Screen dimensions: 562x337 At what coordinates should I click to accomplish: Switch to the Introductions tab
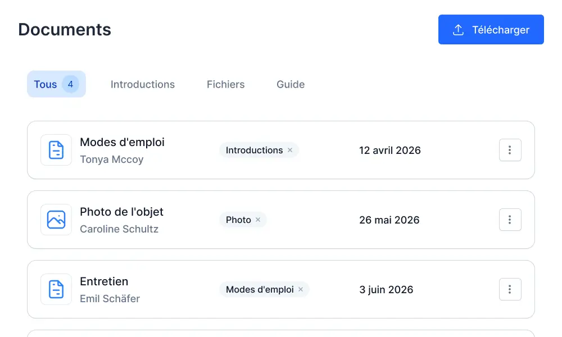pos(143,84)
